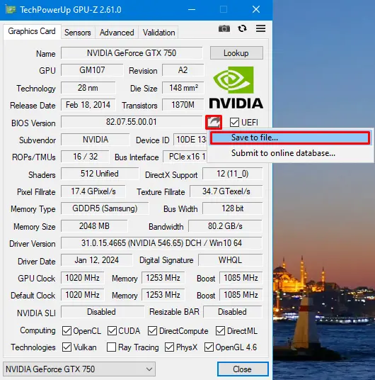Open the GPU selection dropdown at bottom
The width and height of the screenshot is (375, 380).
[79, 369]
